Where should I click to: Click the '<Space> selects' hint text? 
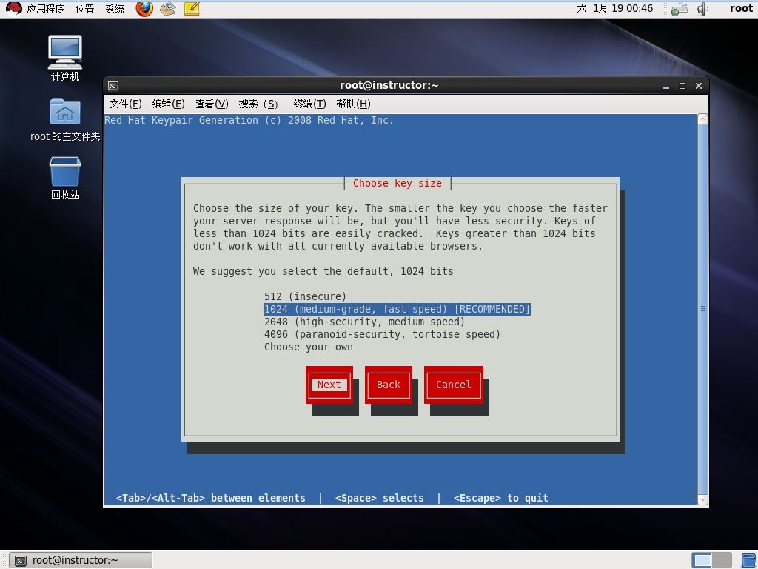[380, 498]
